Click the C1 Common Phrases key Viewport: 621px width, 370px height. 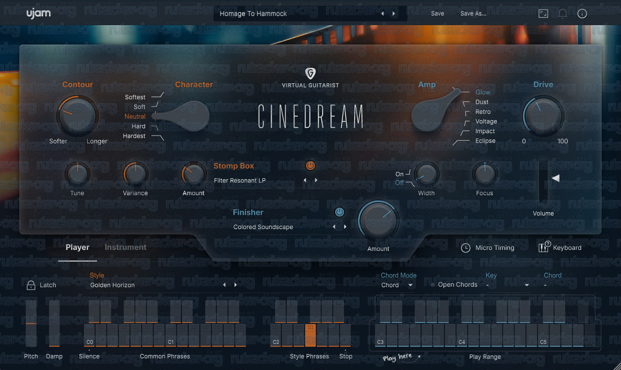click(x=171, y=335)
